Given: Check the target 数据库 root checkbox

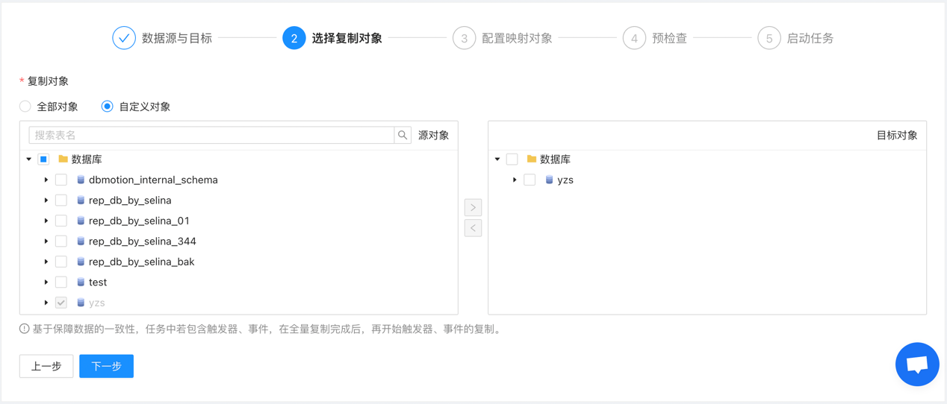Looking at the screenshot, I should point(512,160).
